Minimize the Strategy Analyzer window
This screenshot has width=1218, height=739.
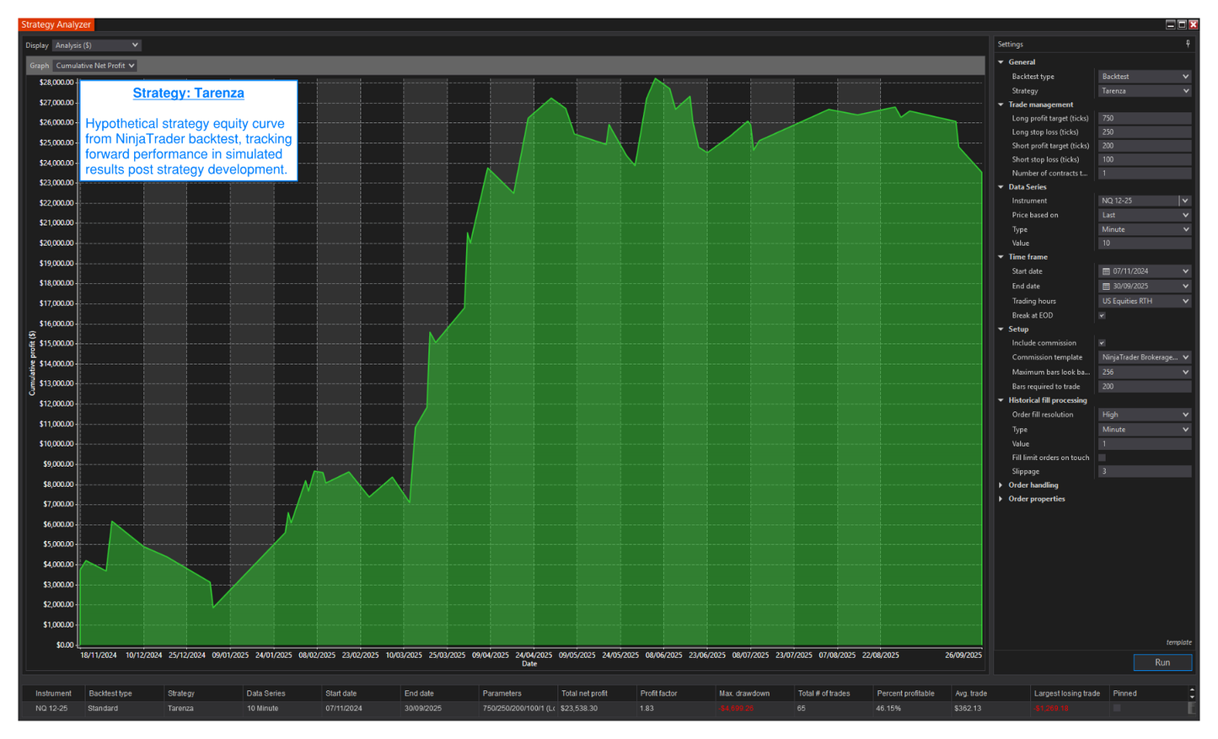pos(1170,24)
